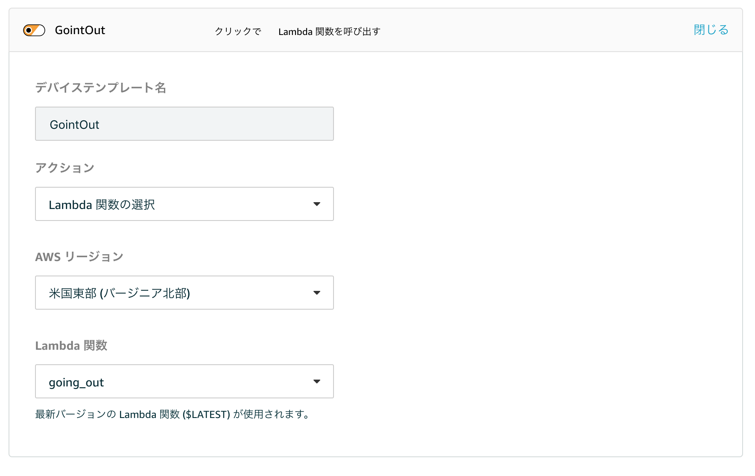Click the Lambda 関数 field label
755x476 pixels.
(71, 345)
